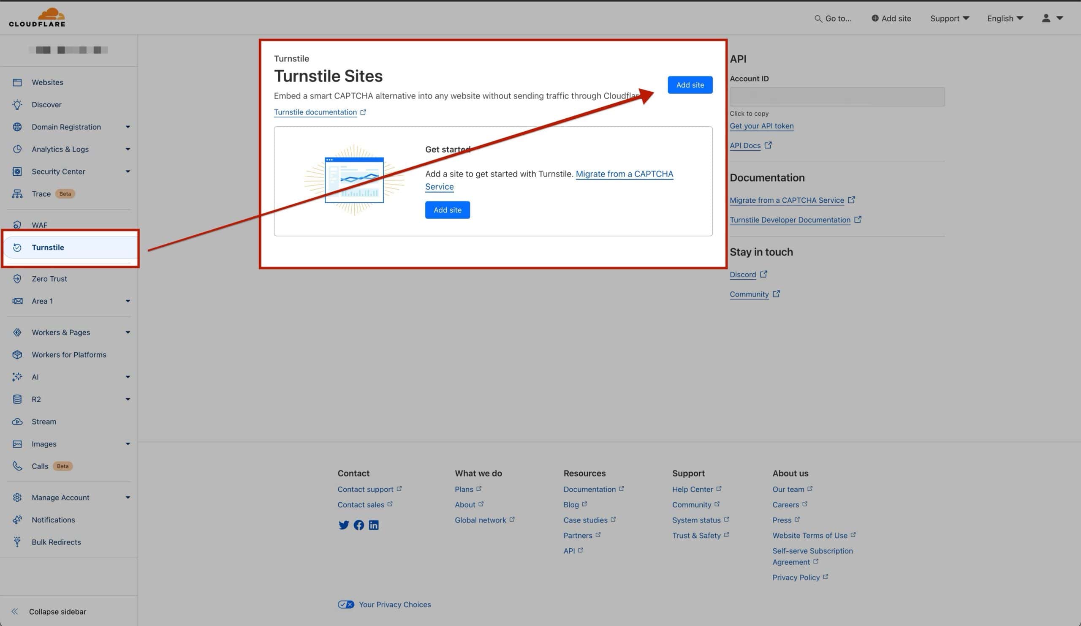
Task: Open Community link under Stay in touch
Action: coord(755,294)
